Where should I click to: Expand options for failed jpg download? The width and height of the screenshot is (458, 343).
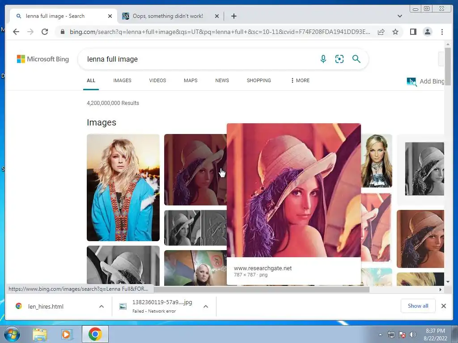206,306
